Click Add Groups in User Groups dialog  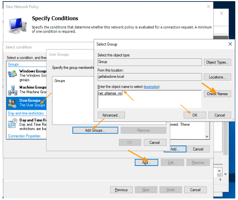(x=95, y=130)
